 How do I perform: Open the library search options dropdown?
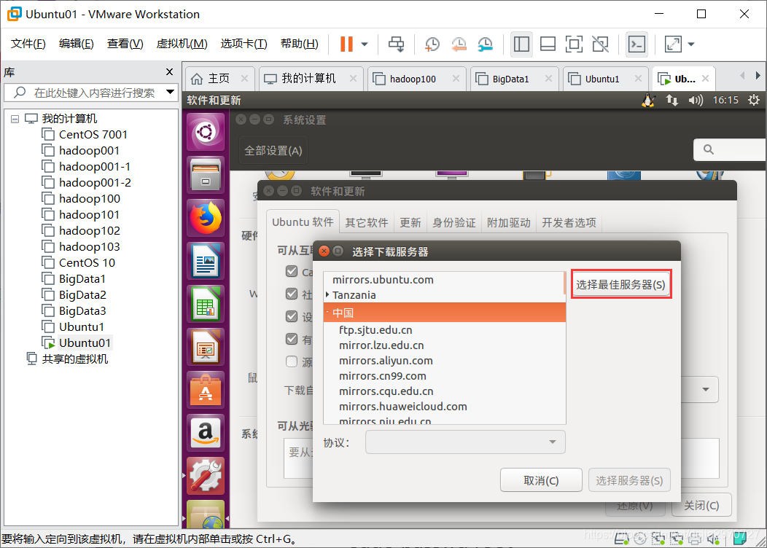tap(170, 91)
